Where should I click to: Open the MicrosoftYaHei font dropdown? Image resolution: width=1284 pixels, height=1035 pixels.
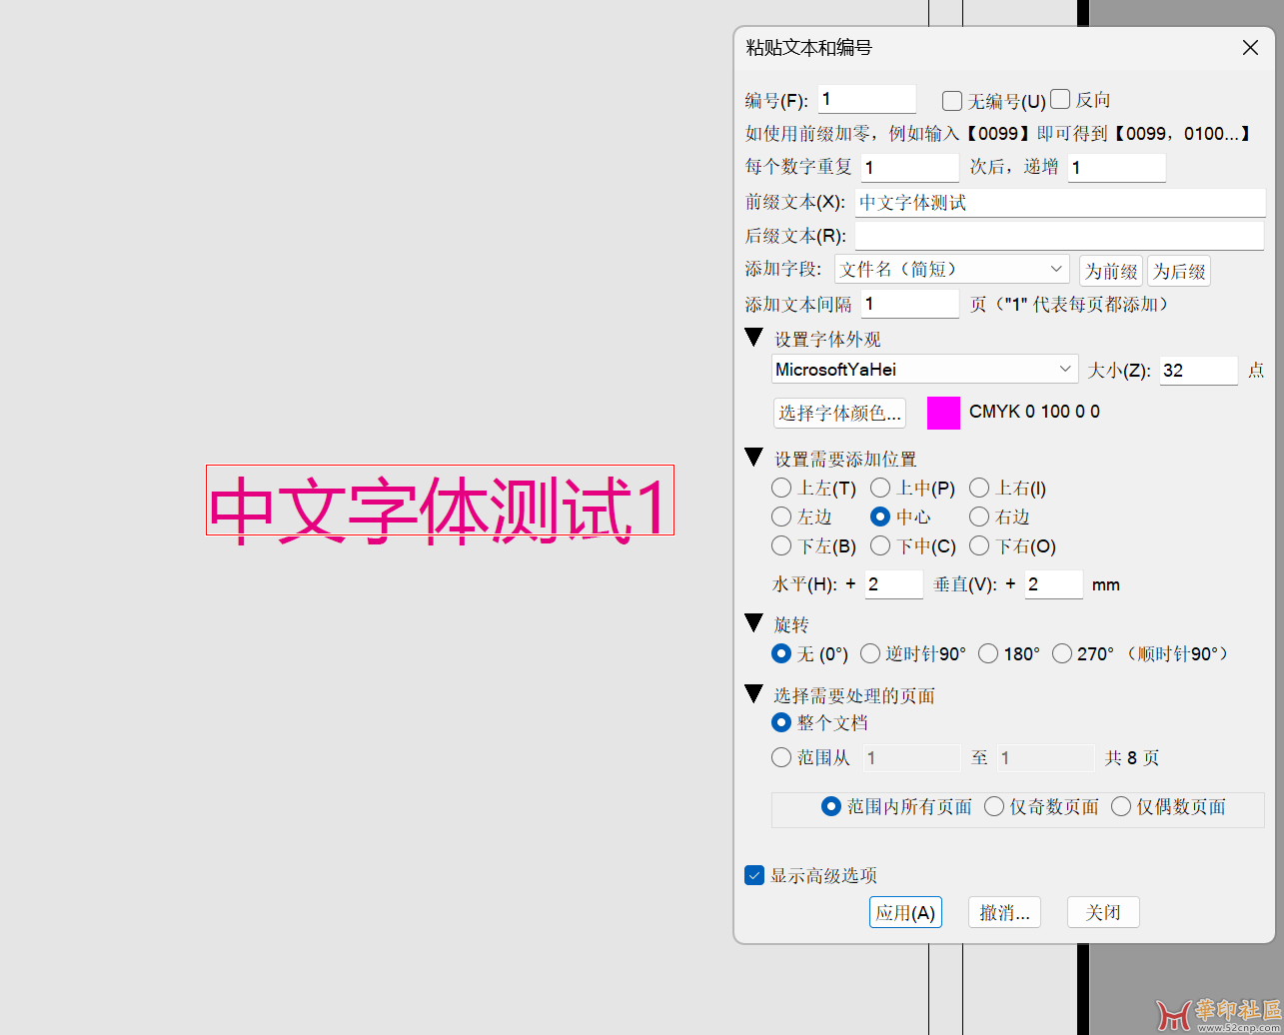924,370
